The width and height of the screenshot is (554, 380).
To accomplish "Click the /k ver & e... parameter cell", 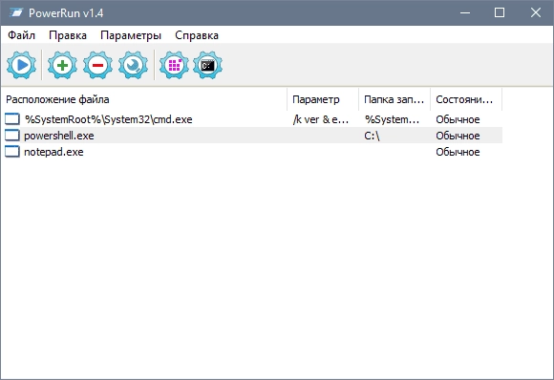I will [x=321, y=119].
